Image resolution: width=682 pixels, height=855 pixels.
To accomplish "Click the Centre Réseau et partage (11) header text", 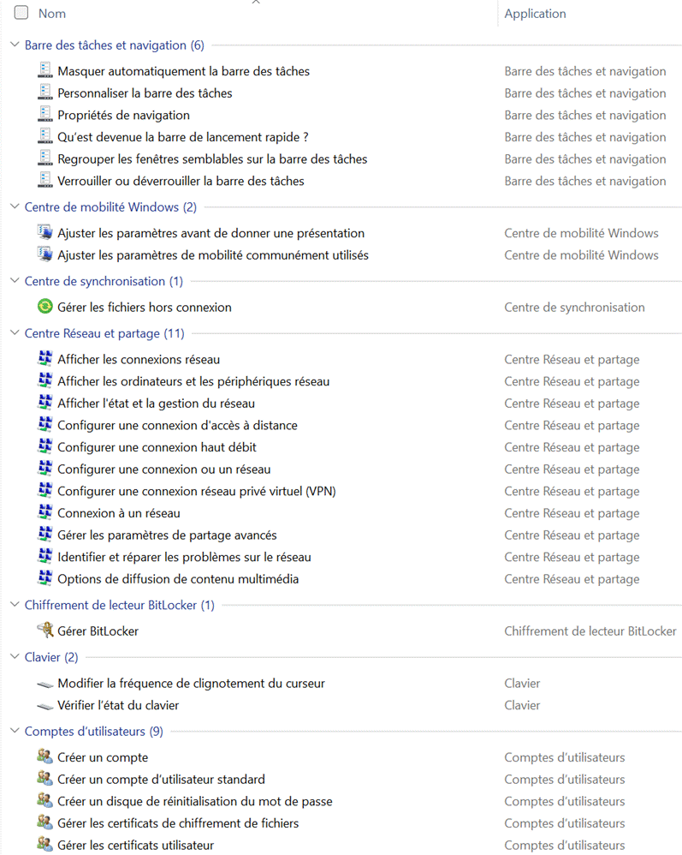I will [104, 334].
